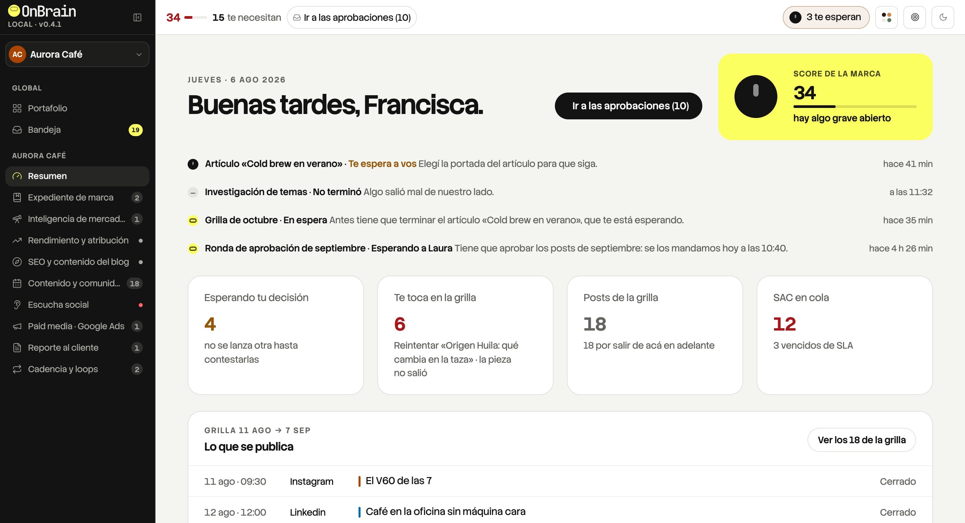Click the Reporte al cliente document icon

17,348
